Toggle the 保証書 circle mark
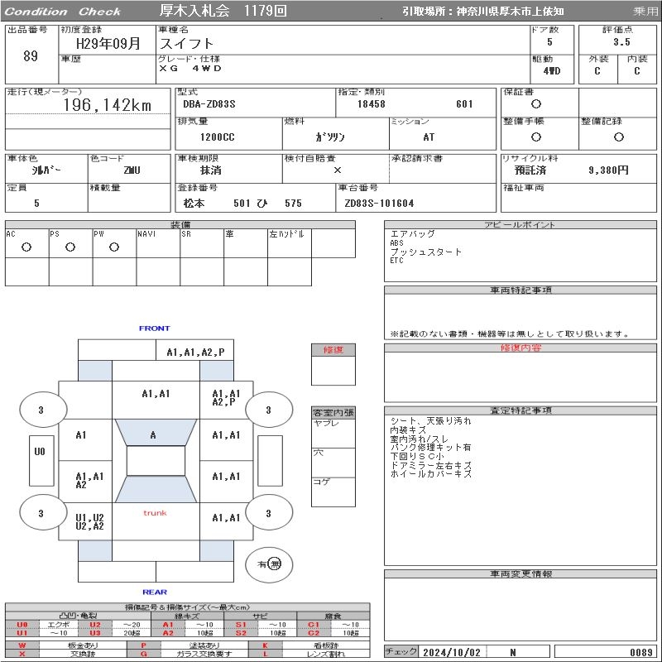662x662 pixels. (536, 104)
